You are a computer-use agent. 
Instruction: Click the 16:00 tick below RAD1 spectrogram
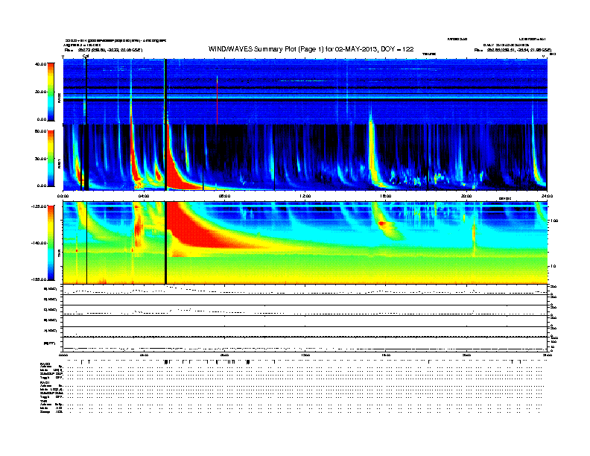tap(386, 196)
